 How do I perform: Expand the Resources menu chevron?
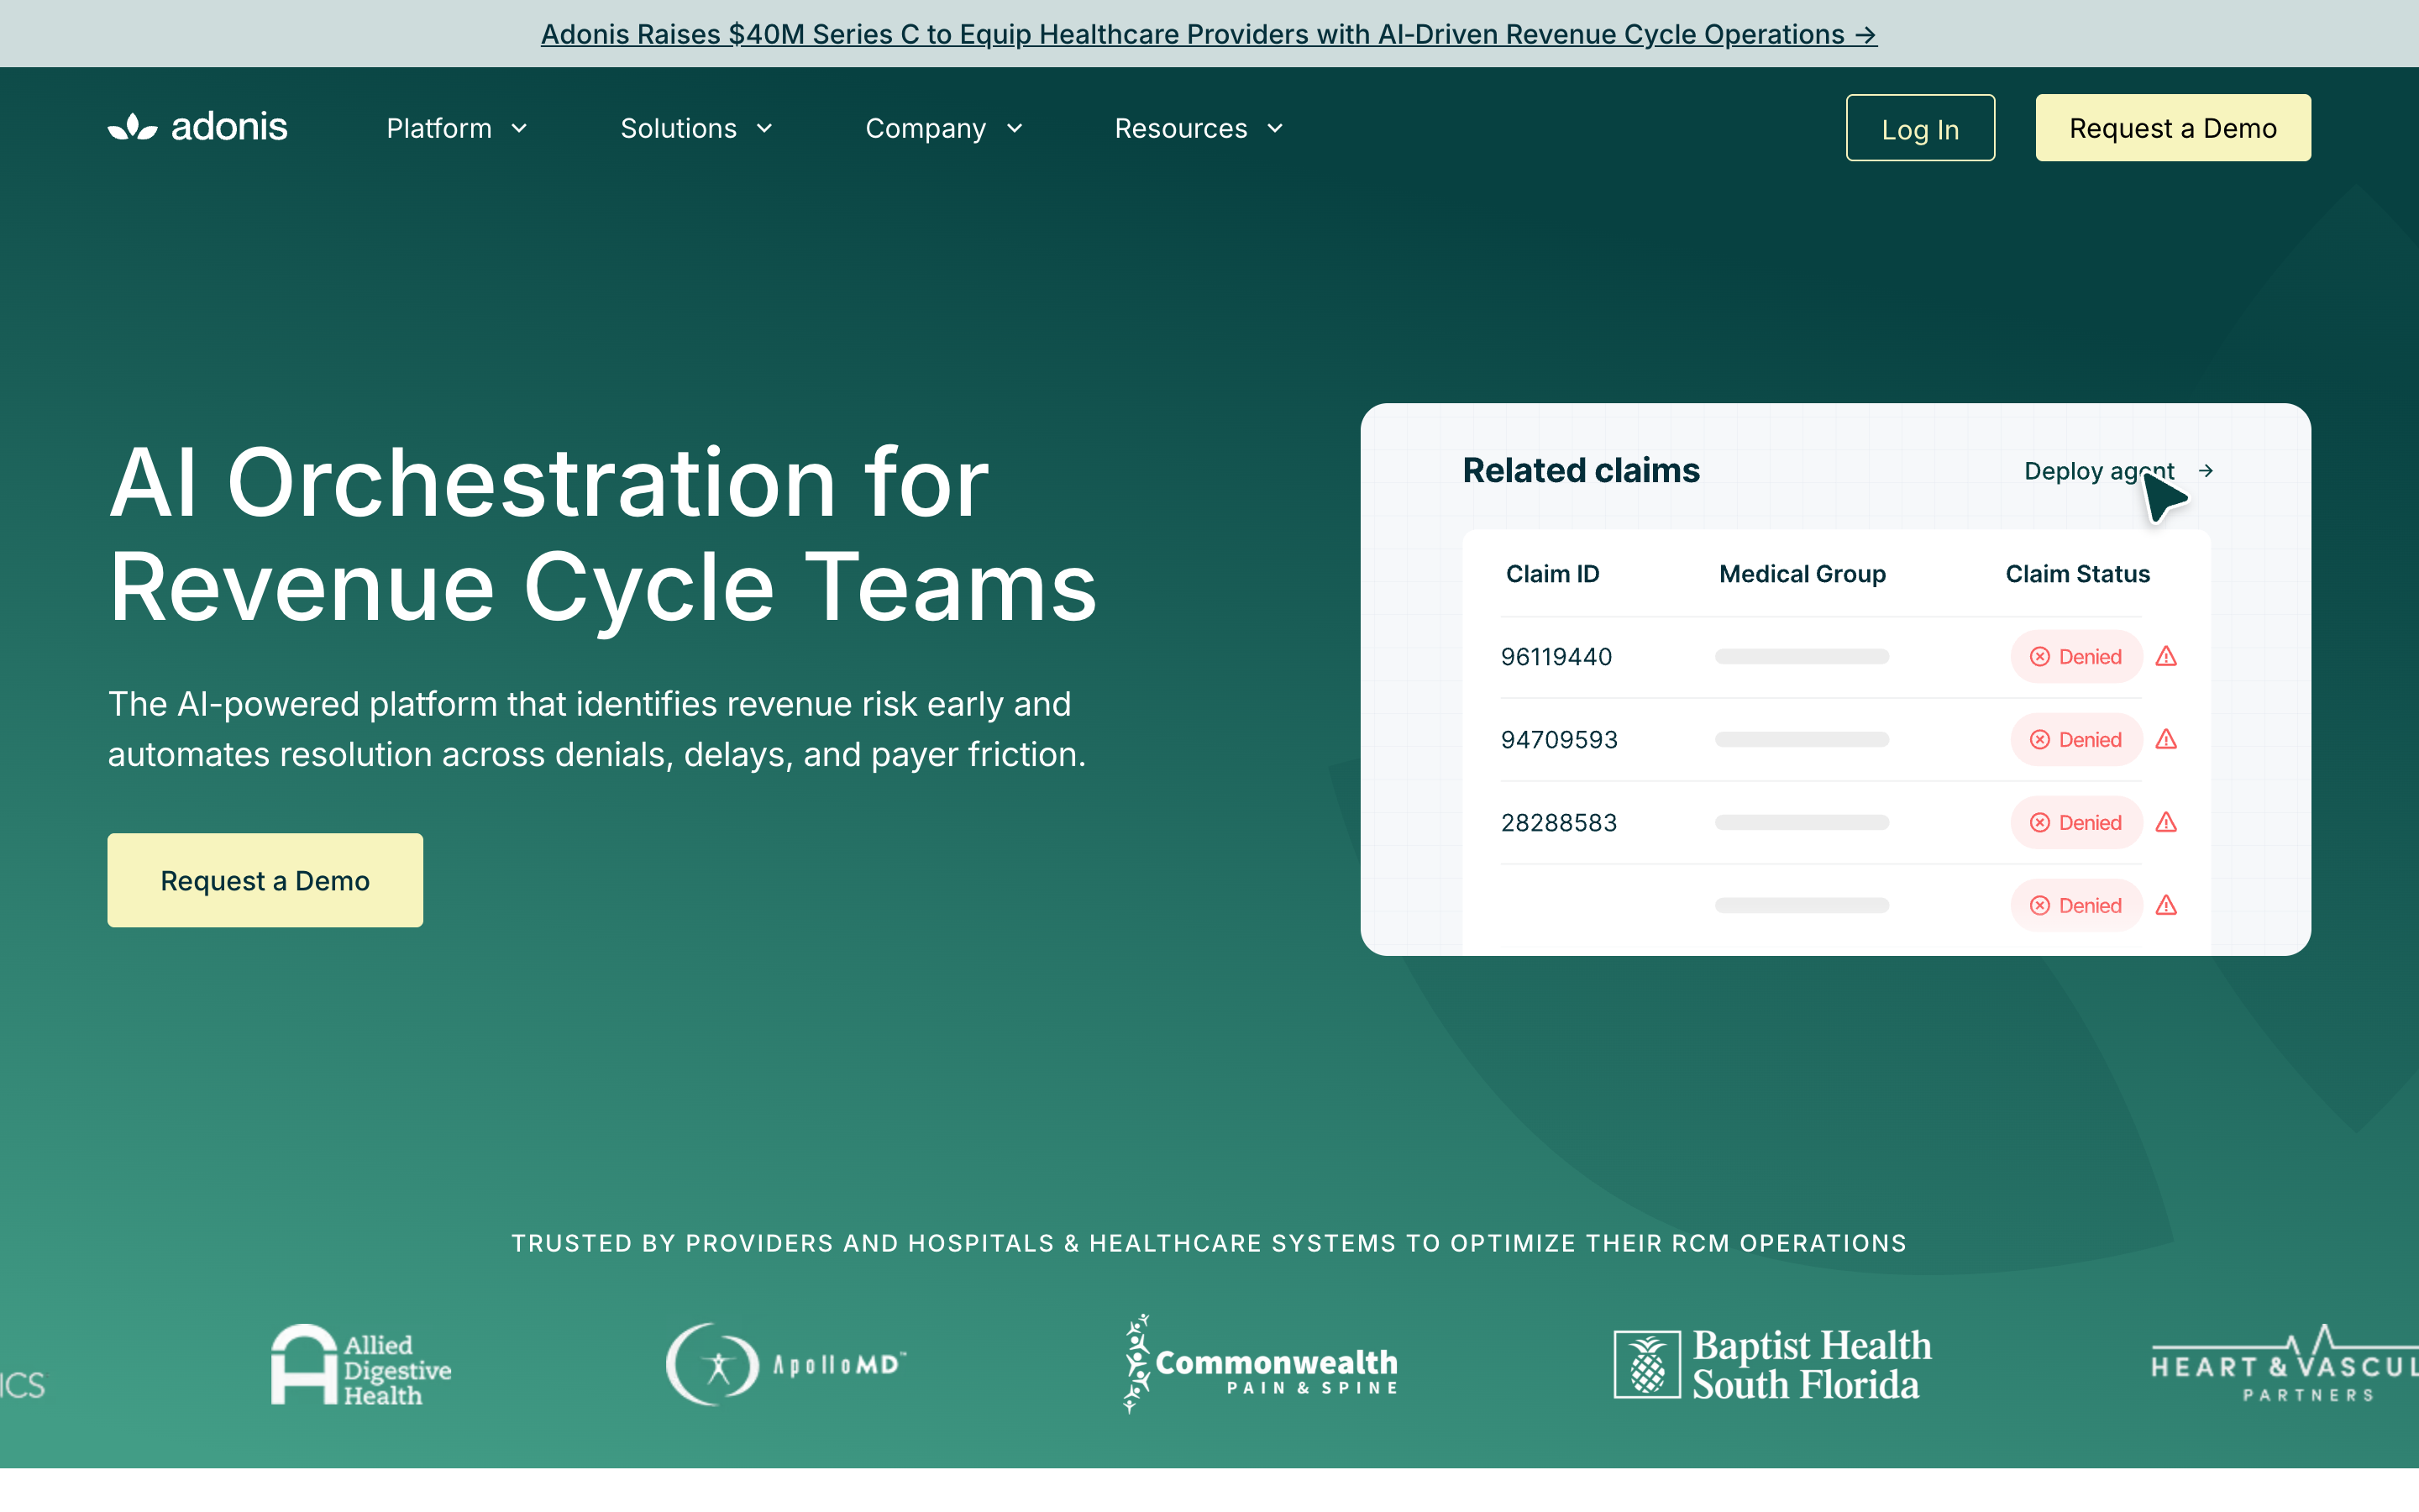(x=1276, y=128)
